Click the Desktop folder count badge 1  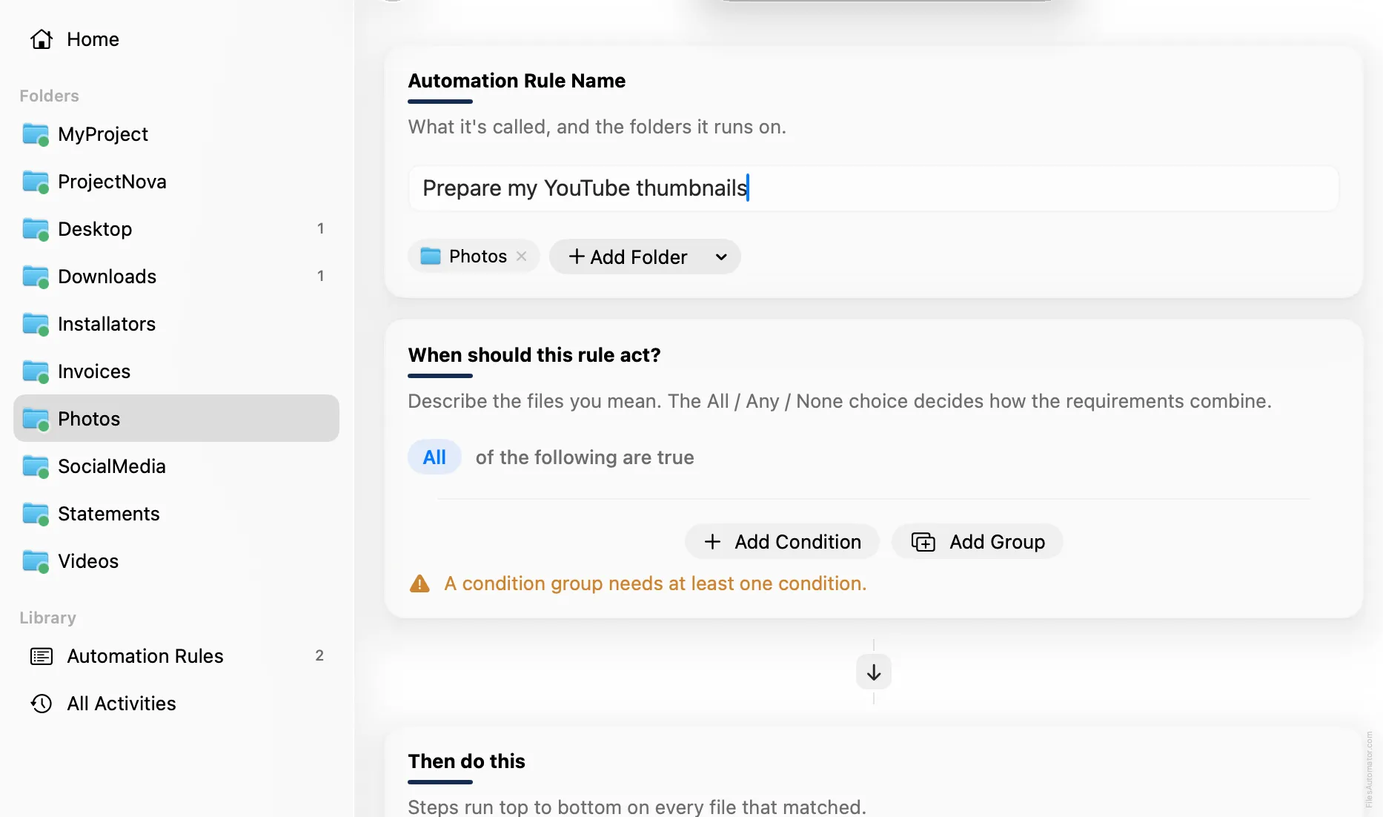pos(320,228)
